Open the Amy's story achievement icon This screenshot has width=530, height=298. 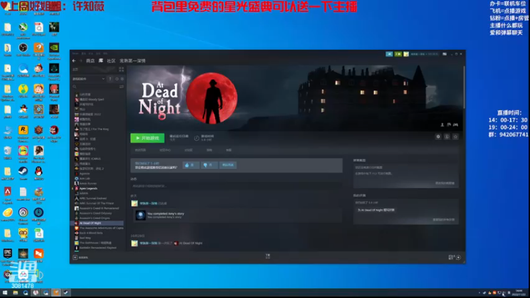coord(140,215)
